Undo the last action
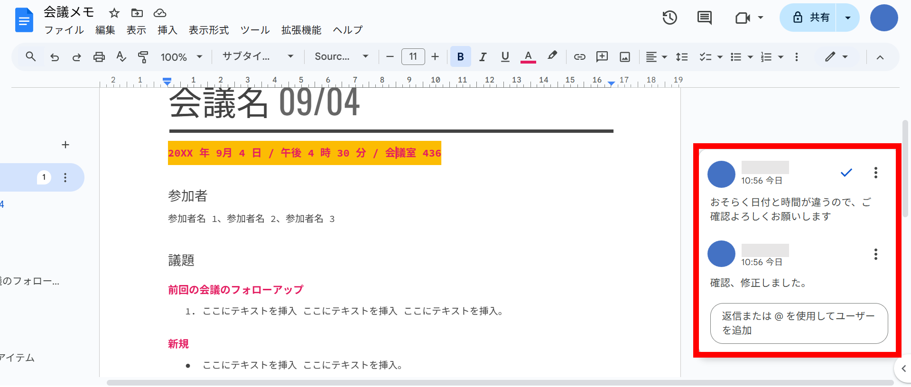This screenshot has height=387, width=911. (x=55, y=57)
